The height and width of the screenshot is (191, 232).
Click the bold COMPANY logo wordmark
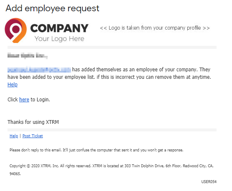click(x=59, y=28)
